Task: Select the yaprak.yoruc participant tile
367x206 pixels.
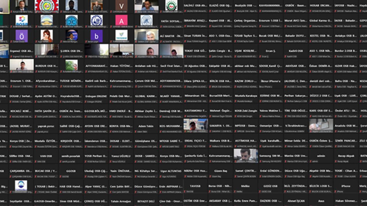Action: [47, 126]
